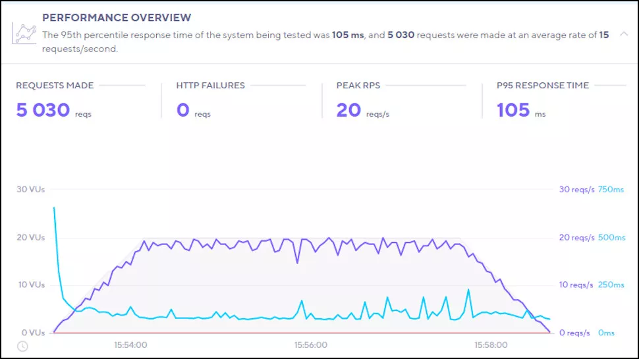Click the 500ms axis label

tap(612, 237)
